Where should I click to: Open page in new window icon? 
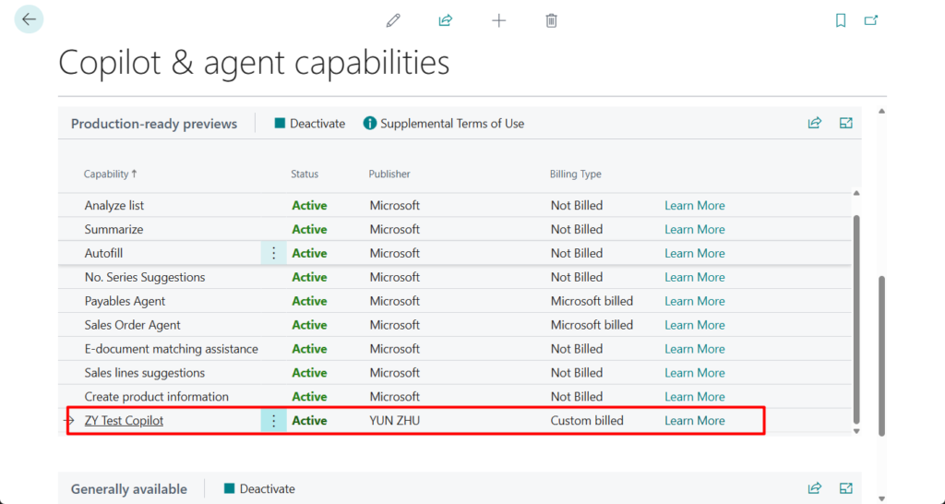point(870,20)
